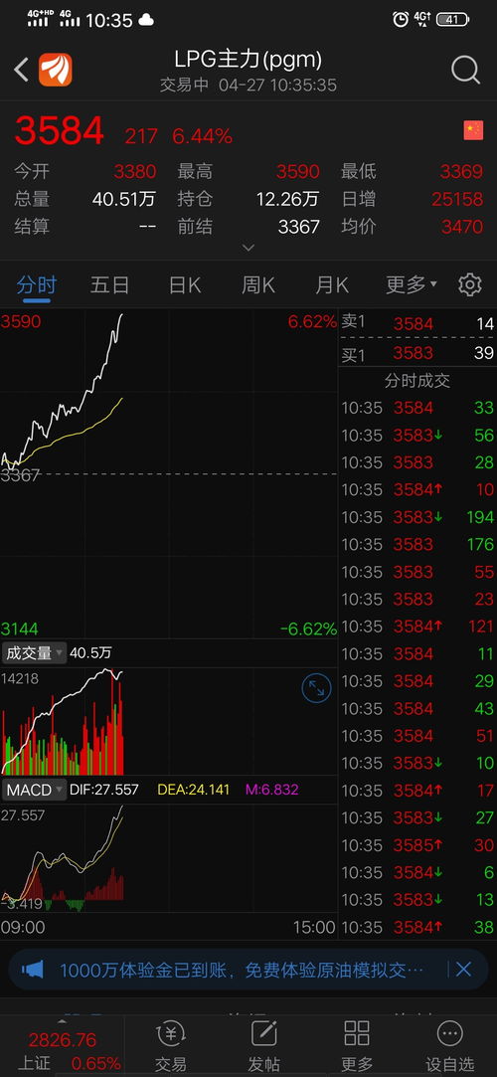Switch to the 日K tab
This screenshot has height=1077, width=497.
[185, 284]
